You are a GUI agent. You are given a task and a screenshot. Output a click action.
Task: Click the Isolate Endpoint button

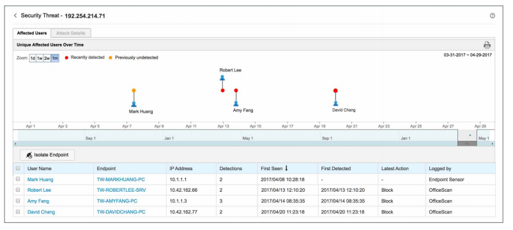pos(47,155)
